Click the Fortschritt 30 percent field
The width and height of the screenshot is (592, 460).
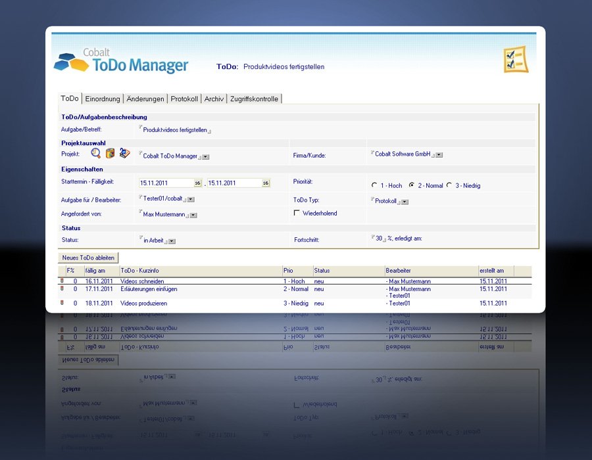(x=379, y=239)
